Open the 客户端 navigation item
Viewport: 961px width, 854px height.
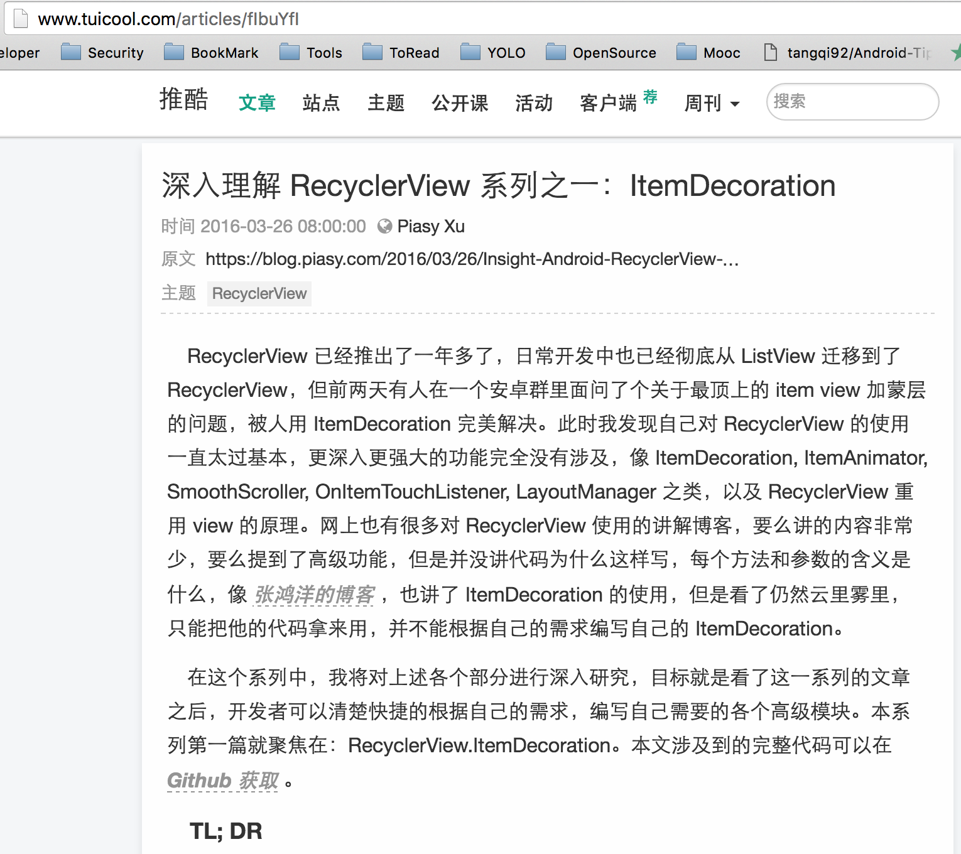[608, 103]
